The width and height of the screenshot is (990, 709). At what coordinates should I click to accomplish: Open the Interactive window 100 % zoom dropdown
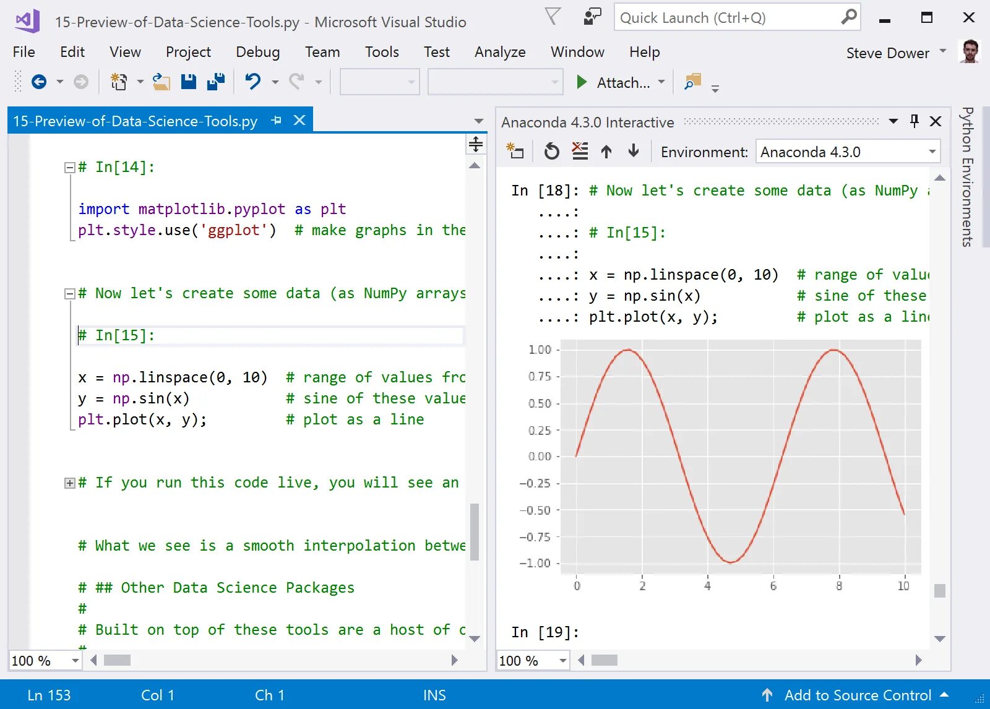(562, 661)
